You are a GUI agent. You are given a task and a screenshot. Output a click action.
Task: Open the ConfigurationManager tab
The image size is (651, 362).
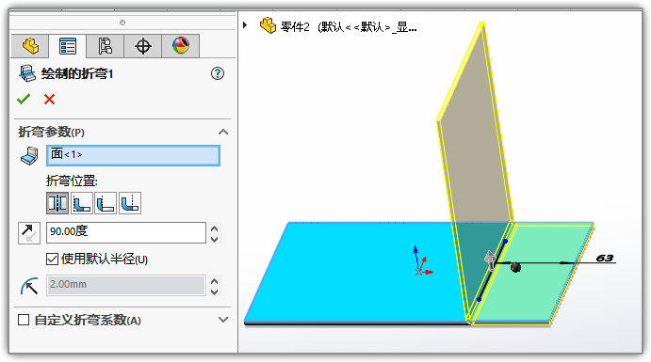click(x=105, y=46)
